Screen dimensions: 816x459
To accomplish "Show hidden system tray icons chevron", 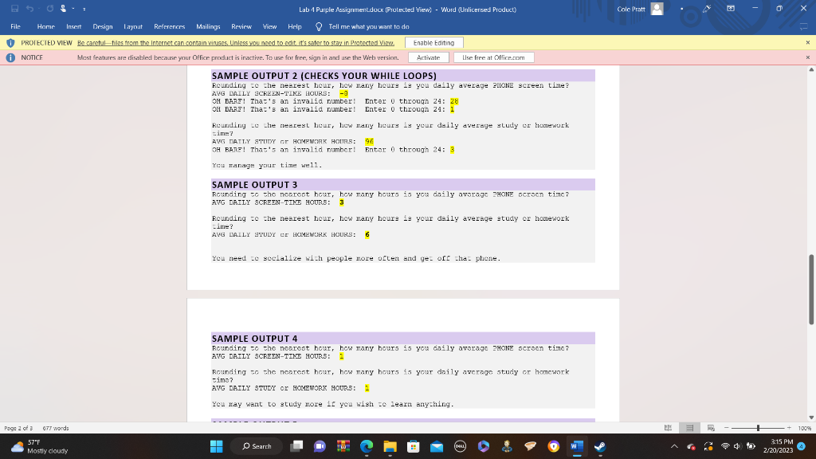I will tap(674, 446).
